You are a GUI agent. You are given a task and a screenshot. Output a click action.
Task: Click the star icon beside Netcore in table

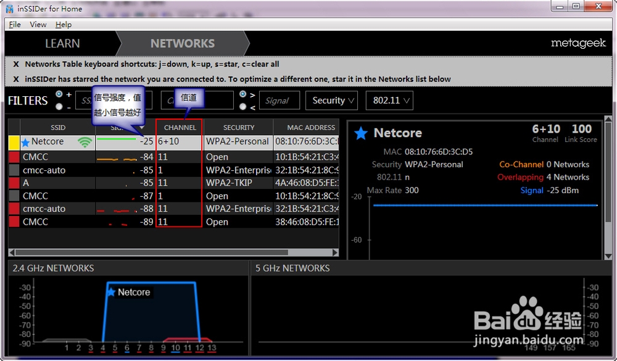click(x=25, y=142)
